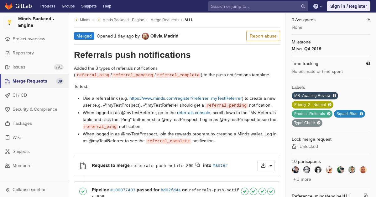The image size is (376, 197).
Task: Click the Issues icon in sidebar
Action: (x=8, y=67)
